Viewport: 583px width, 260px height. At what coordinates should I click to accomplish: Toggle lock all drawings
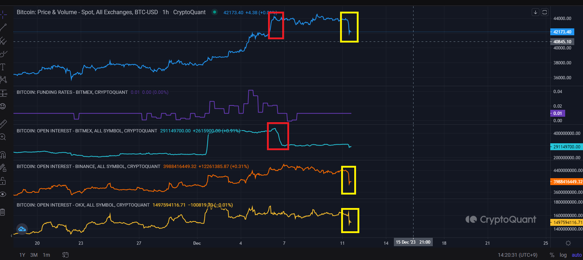(3, 181)
